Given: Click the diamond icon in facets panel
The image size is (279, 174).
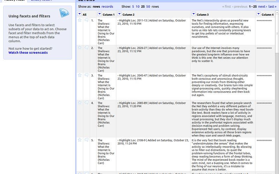Looking at the screenshot, I should coord(64,13).
